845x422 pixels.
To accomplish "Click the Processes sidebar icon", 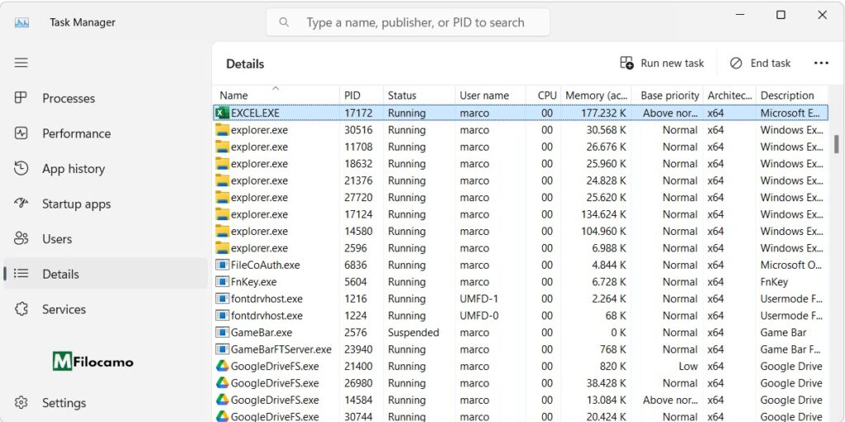I will click(x=21, y=98).
